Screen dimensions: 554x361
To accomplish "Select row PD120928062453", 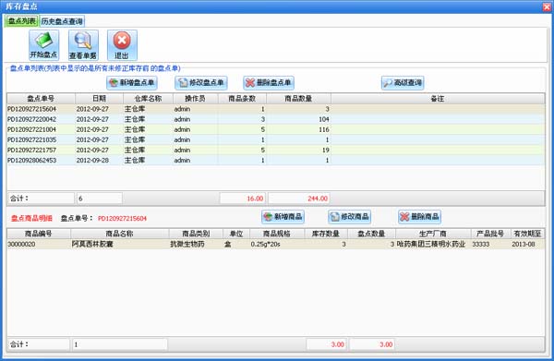I will click(275, 161).
